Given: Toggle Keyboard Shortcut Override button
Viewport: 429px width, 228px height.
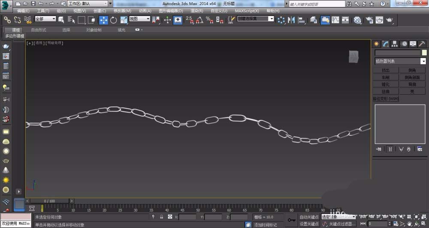Looking at the screenshot, I should click(x=178, y=20).
